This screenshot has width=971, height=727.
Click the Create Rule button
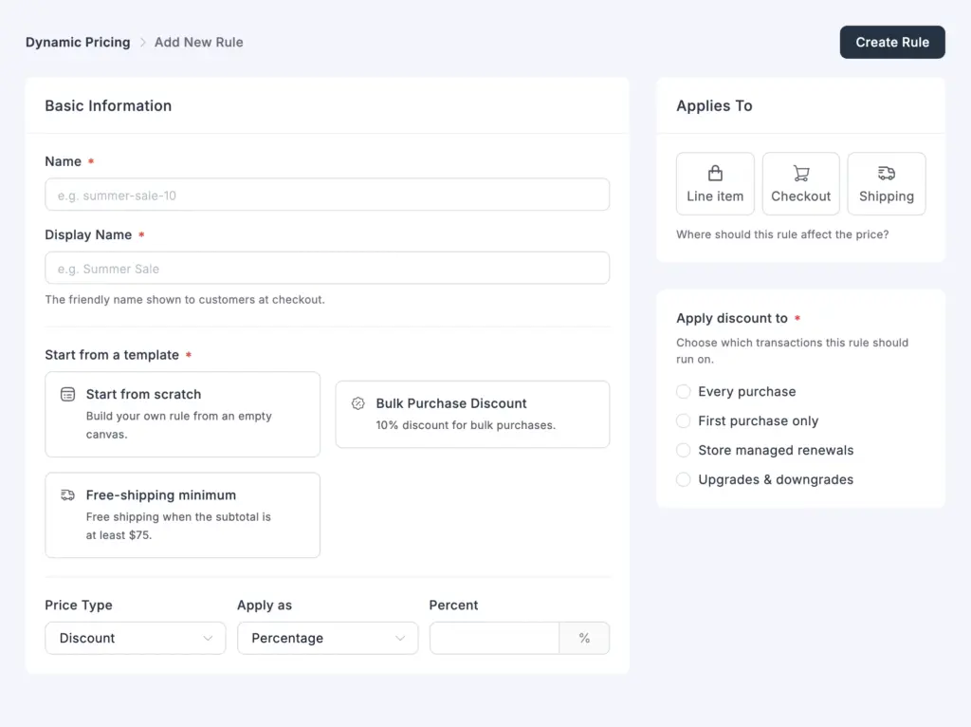pyautogui.click(x=891, y=42)
